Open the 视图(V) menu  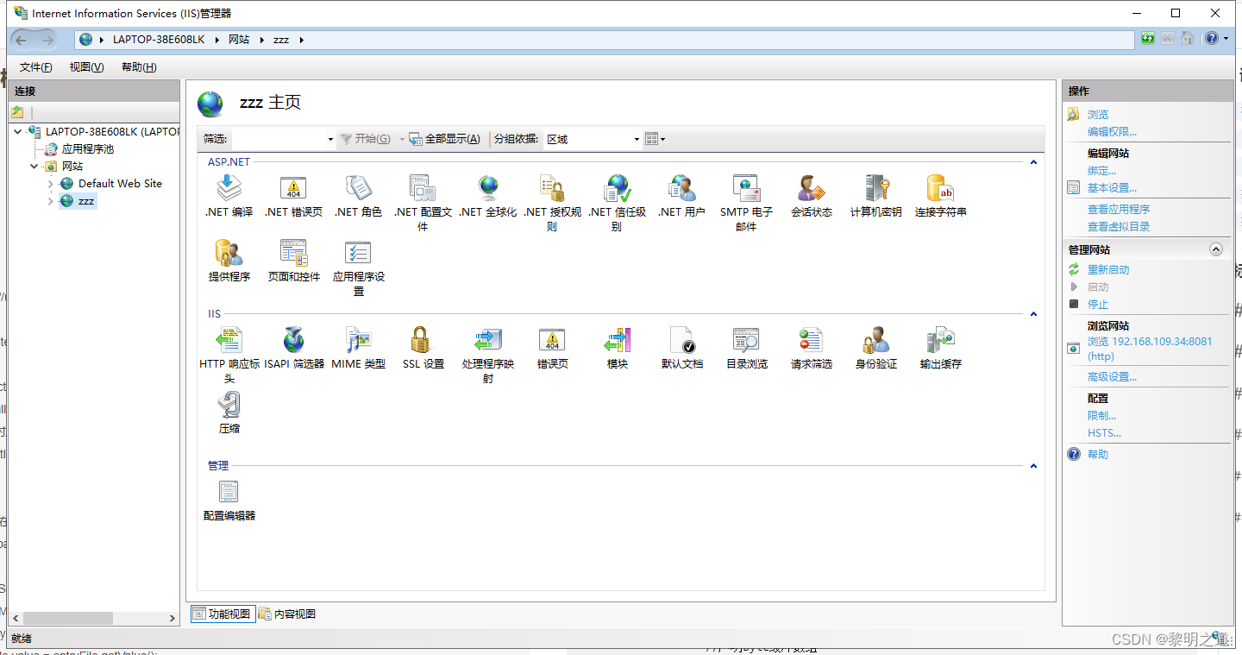tap(86, 67)
